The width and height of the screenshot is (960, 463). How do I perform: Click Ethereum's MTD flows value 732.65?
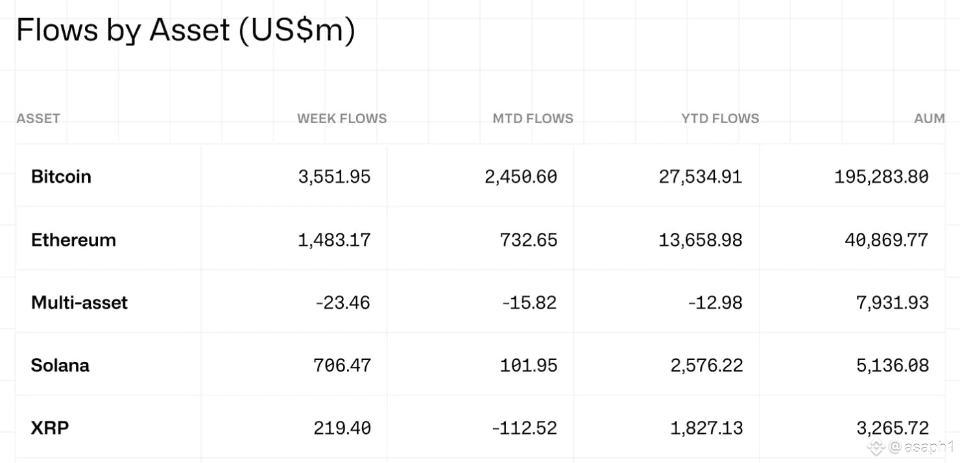pyautogui.click(x=529, y=240)
